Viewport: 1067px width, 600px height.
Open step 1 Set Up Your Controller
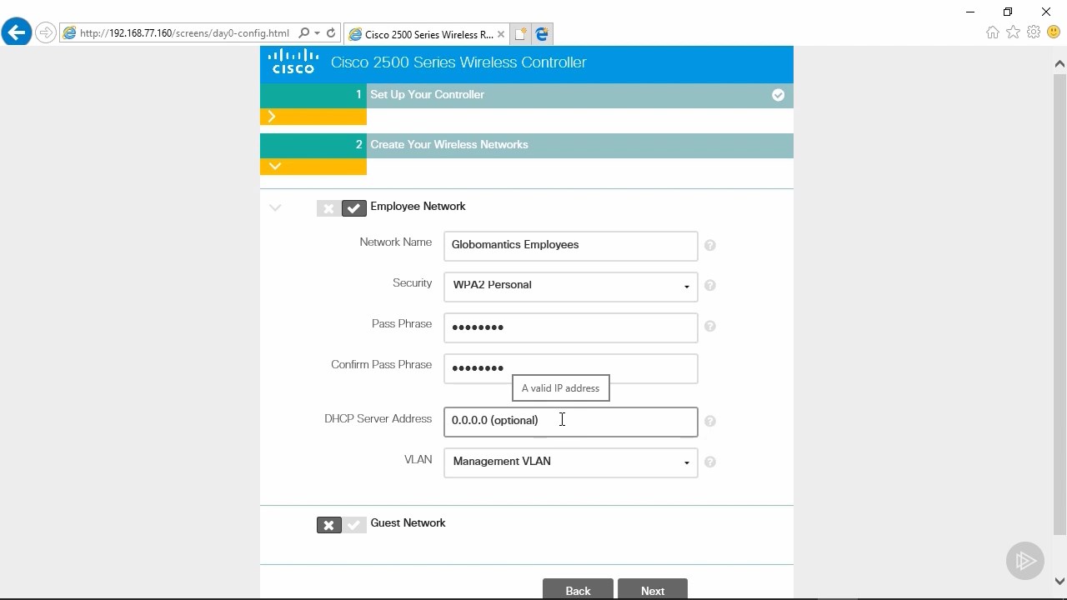(527, 95)
